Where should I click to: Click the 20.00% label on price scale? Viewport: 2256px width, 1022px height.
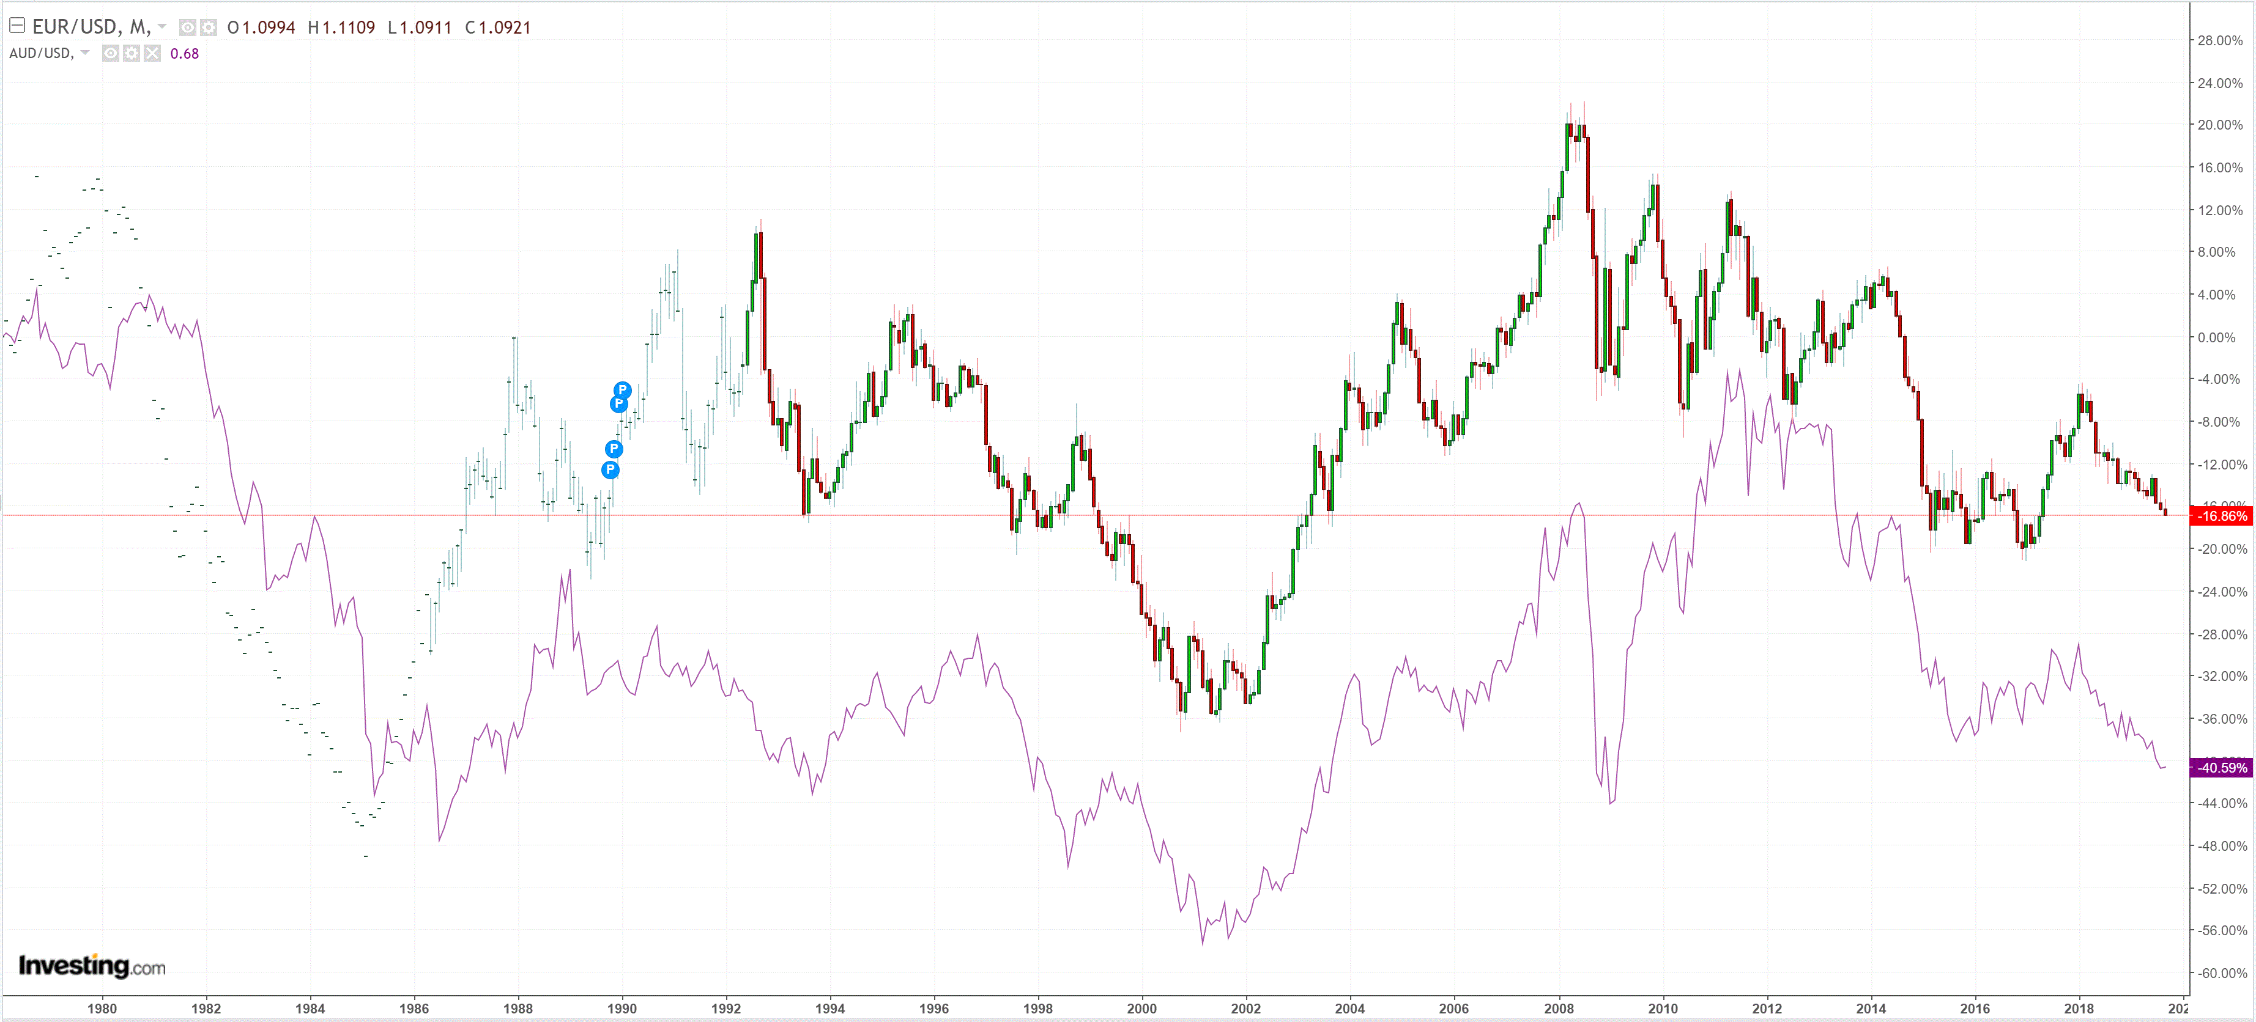[2219, 125]
